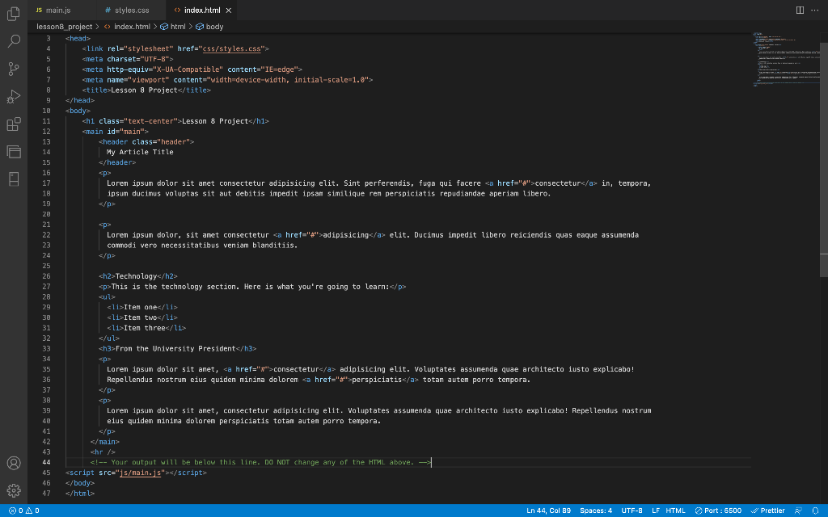This screenshot has width=828, height=517.
Task: Open the Search view icon
Action: [14, 40]
